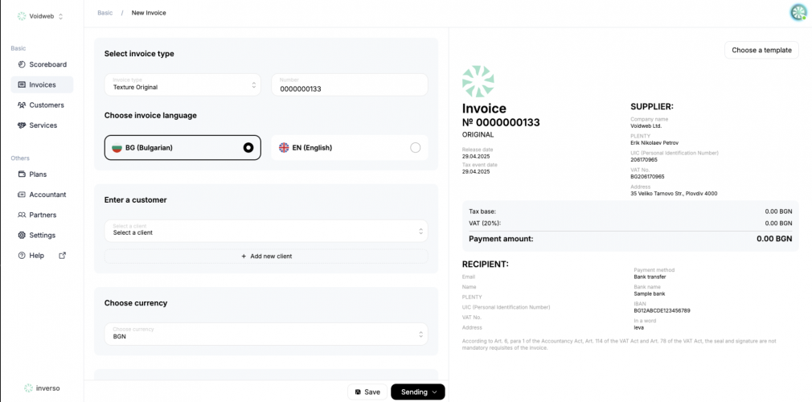
Task: Click the Erik Nikolaev Petrov name text
Action: click(654, 143)
